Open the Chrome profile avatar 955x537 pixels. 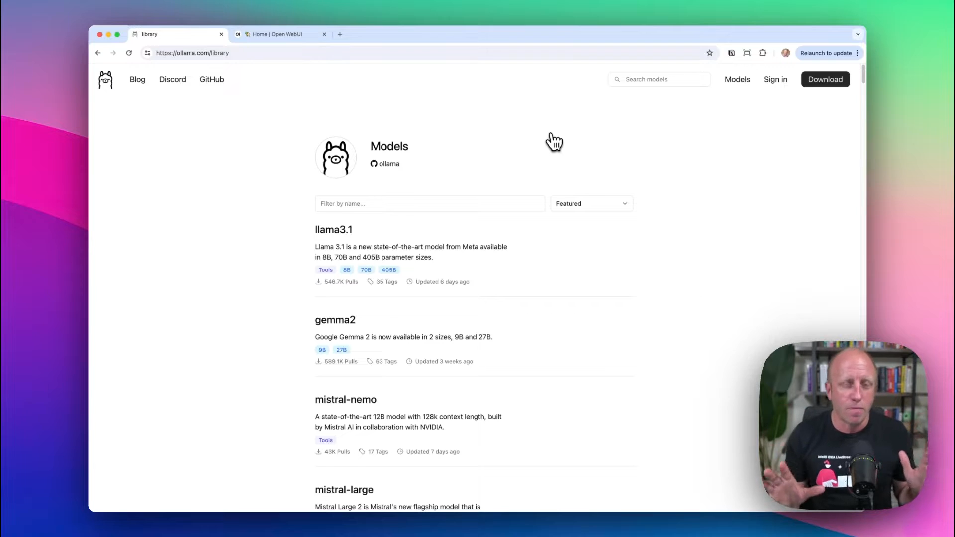click(x=785, y=53)
